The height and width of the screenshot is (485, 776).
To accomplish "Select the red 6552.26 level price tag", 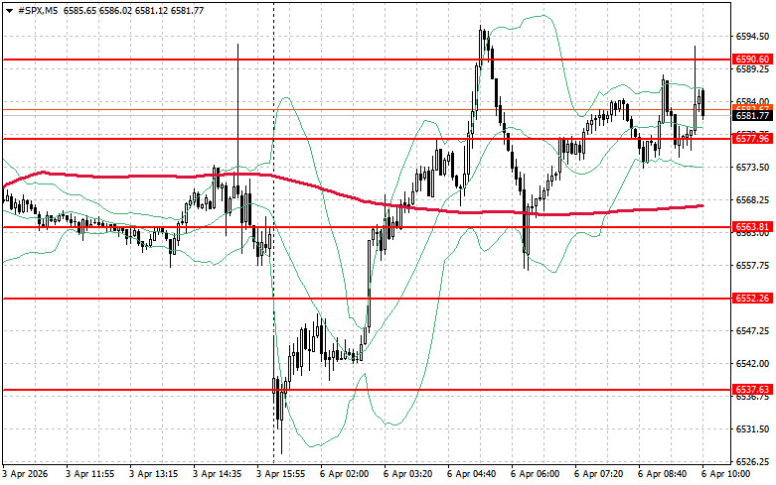I will pos(752,299).
